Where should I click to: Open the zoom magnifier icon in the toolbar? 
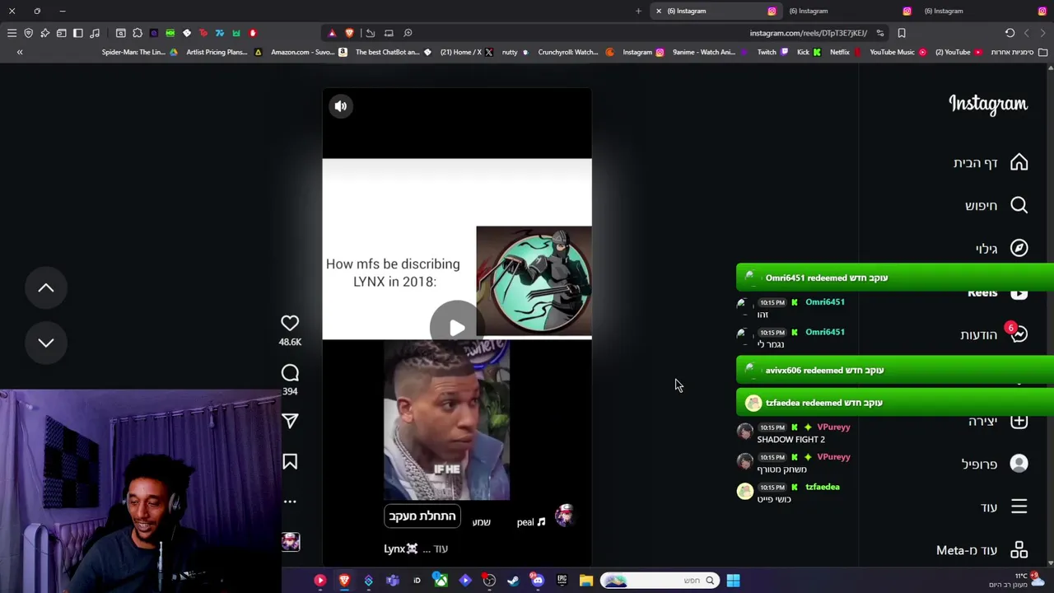point(408,33)
